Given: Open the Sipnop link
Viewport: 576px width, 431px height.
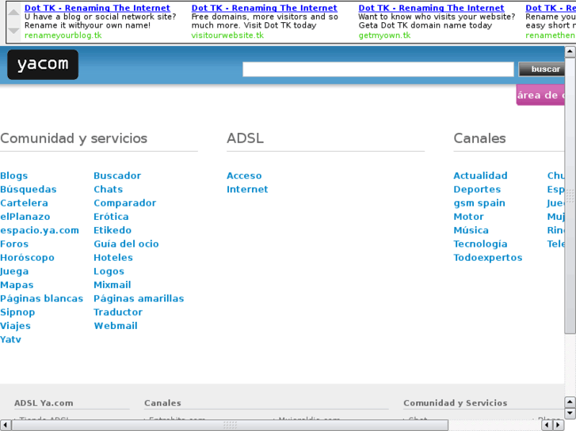Looking at the screenshot, I should pyautogui.click(x=17, y=312).
